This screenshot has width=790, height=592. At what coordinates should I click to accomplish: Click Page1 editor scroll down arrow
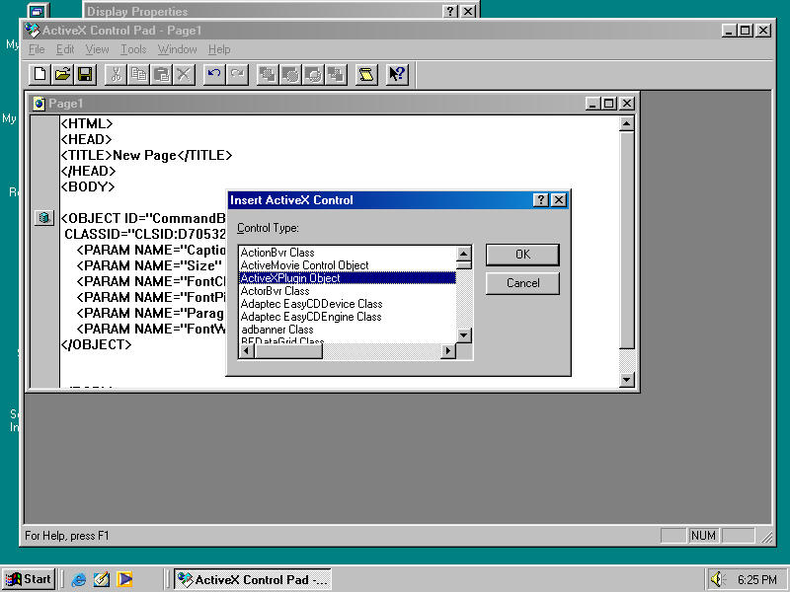pyautogui.click(x=626, y=380)
